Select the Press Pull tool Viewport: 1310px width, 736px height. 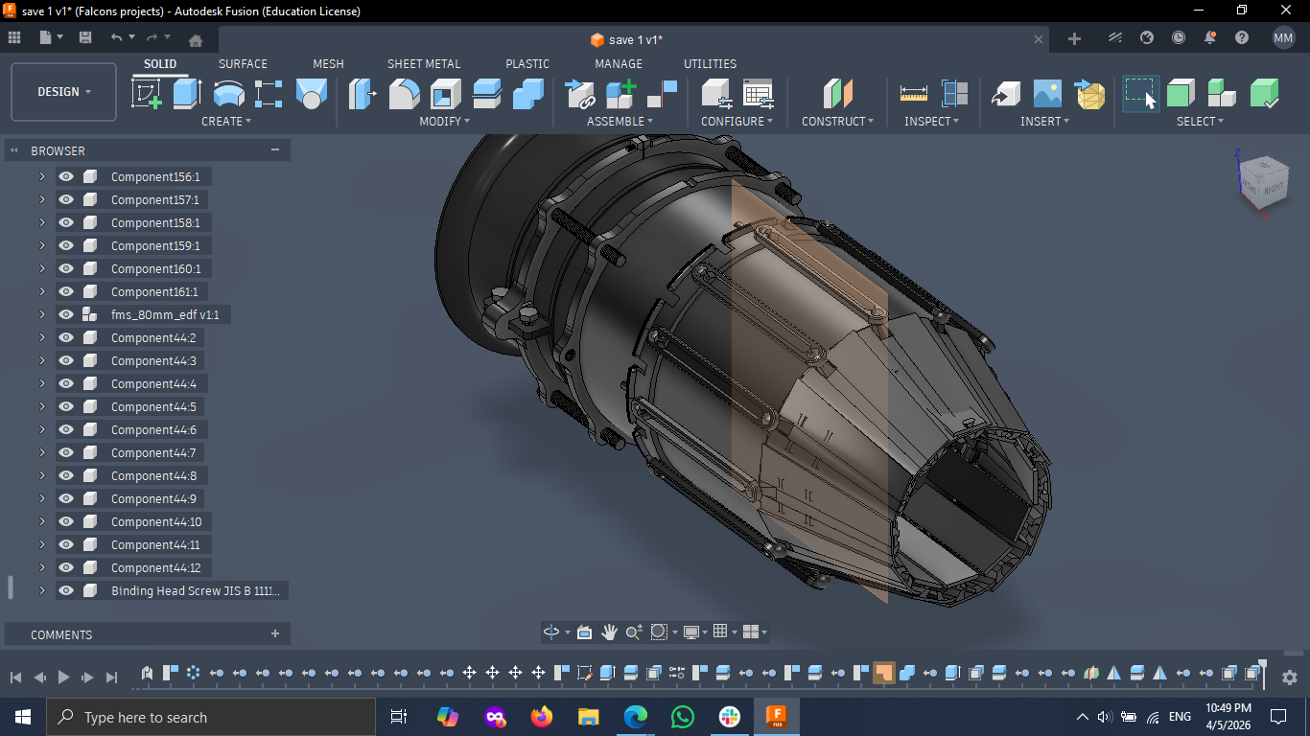tap(362, 94)
